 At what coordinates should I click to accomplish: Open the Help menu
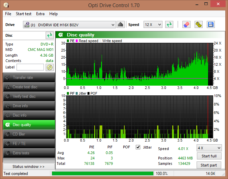coord(53,14)
